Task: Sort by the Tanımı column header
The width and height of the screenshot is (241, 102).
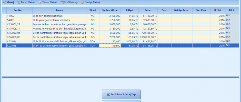Action: tap(59, 10)
